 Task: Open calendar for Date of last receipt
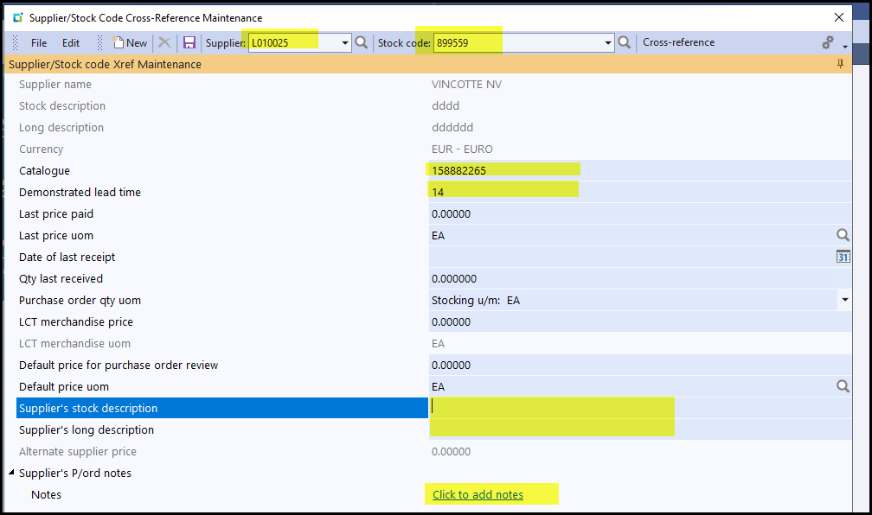coord(843,257)
